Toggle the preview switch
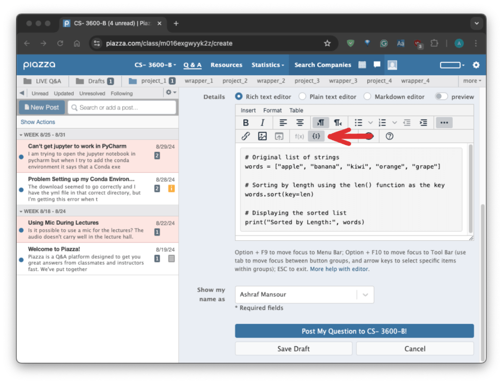Screen dimensions: 503x381 point(441,96)
